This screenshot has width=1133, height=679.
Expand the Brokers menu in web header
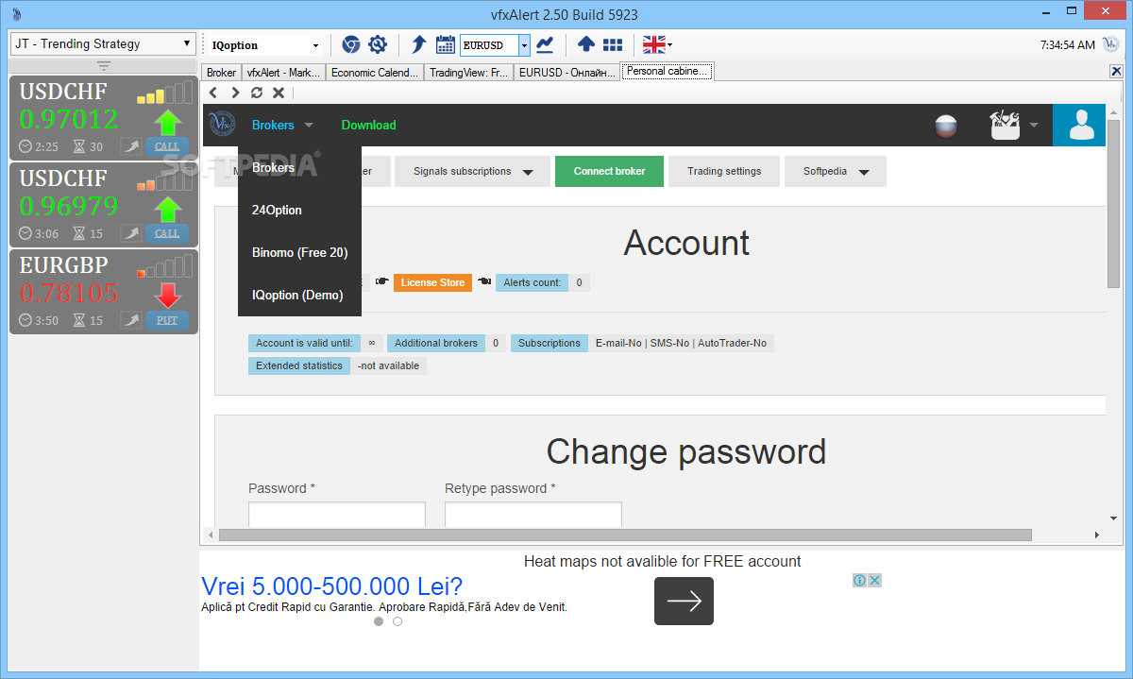[281, 125]
